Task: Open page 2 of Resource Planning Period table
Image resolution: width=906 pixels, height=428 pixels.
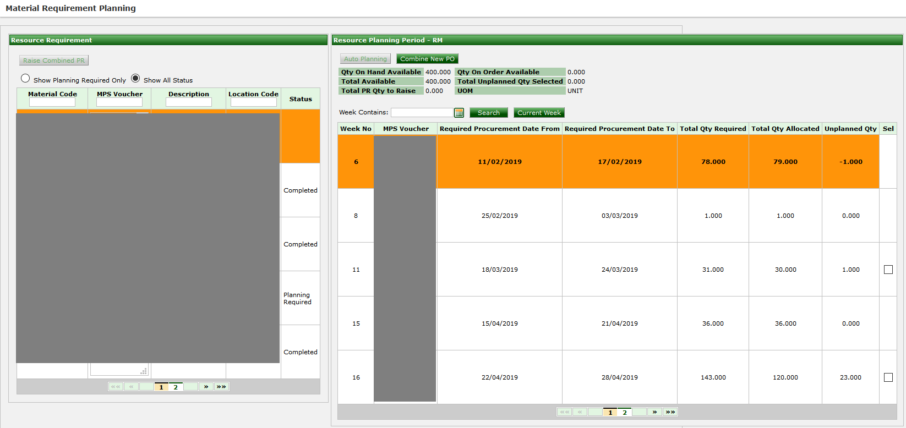Action: click(x=625, y=412)
